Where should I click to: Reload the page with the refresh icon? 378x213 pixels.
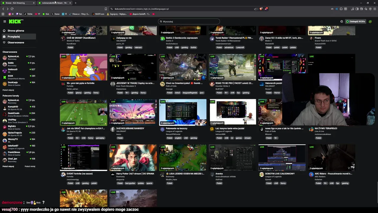[12, 9]
